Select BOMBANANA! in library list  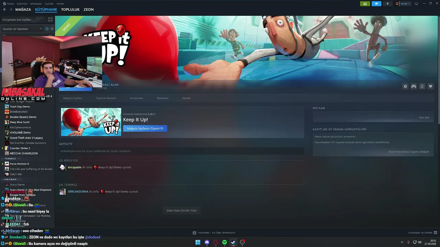[19, 112]
